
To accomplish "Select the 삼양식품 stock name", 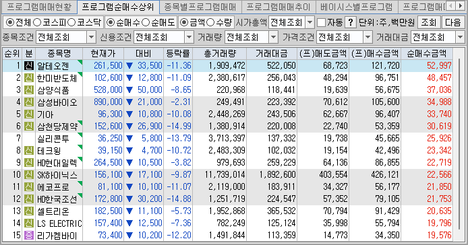I will click(x=53, y=90).
